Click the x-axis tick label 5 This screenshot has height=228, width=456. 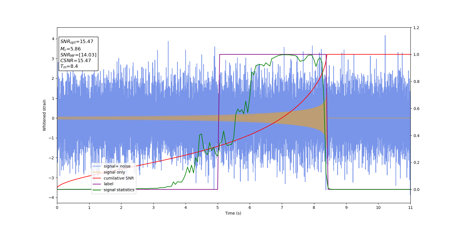point(218,207)
